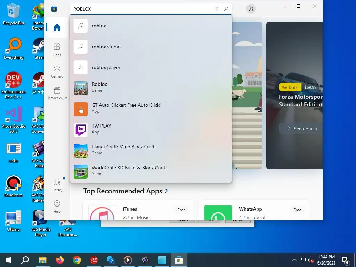Click the WhatsApp green icon
Image resolution: width=356 pixels, height=267 pixels.
click(x=218, y=213)
